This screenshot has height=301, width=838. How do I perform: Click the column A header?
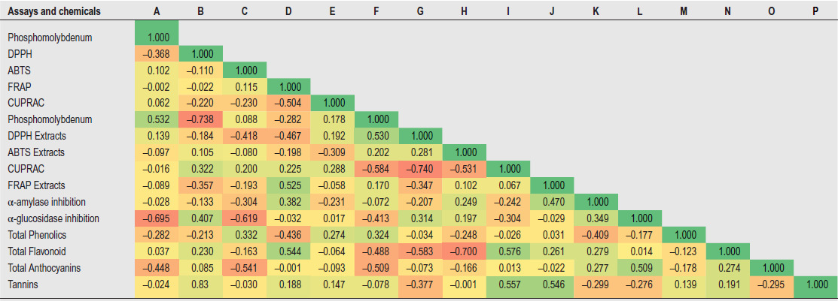(x=156, y=11)
